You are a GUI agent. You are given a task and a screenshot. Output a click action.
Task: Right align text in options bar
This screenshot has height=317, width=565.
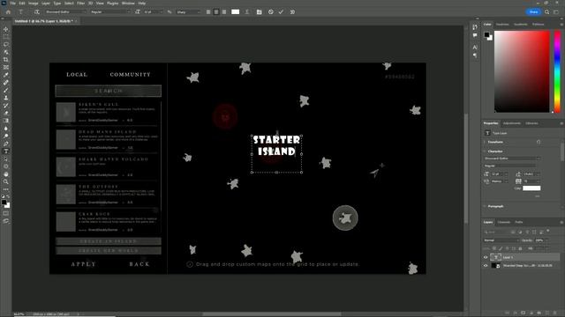pos(224,11)
